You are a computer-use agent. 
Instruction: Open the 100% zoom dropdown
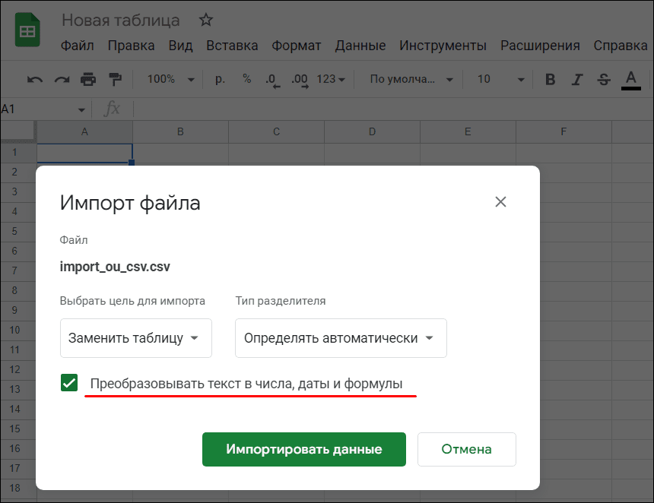click(170, 79)
